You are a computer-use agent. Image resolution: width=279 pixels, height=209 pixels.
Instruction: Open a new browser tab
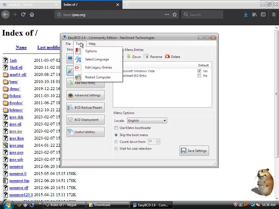tap(127, 5)
